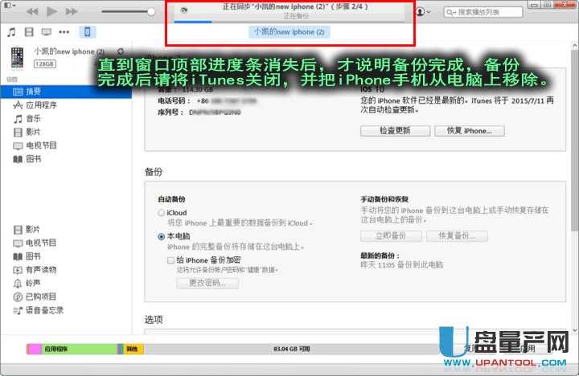Viewport: 579px width, 376px height.
Task: Click the scrollbar up arrow
Action: [x=574, y=45]
